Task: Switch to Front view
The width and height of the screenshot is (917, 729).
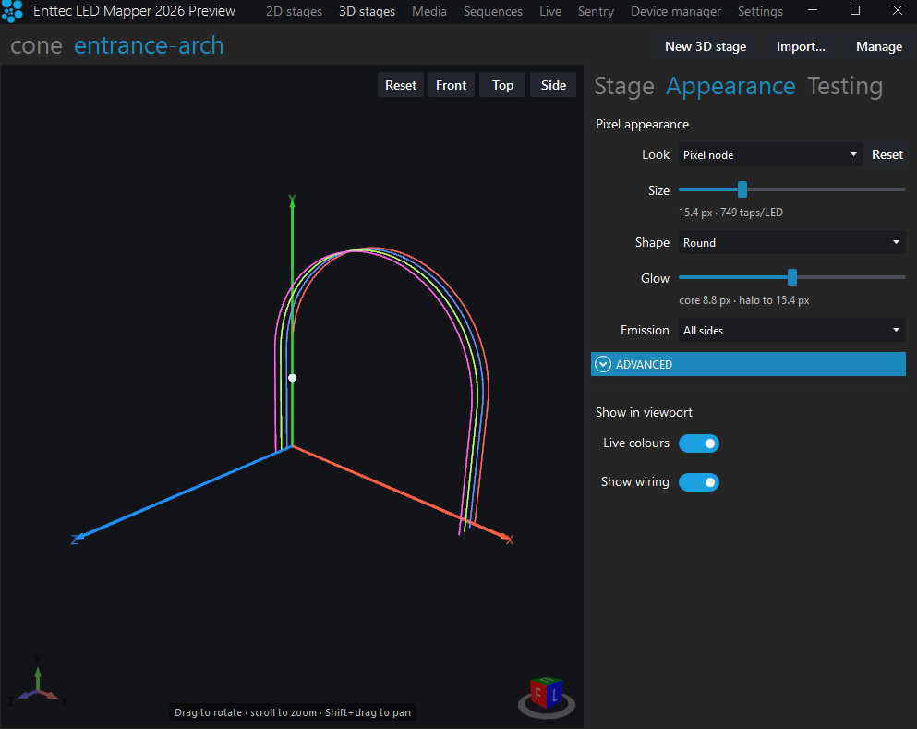Action: (451, 85)
